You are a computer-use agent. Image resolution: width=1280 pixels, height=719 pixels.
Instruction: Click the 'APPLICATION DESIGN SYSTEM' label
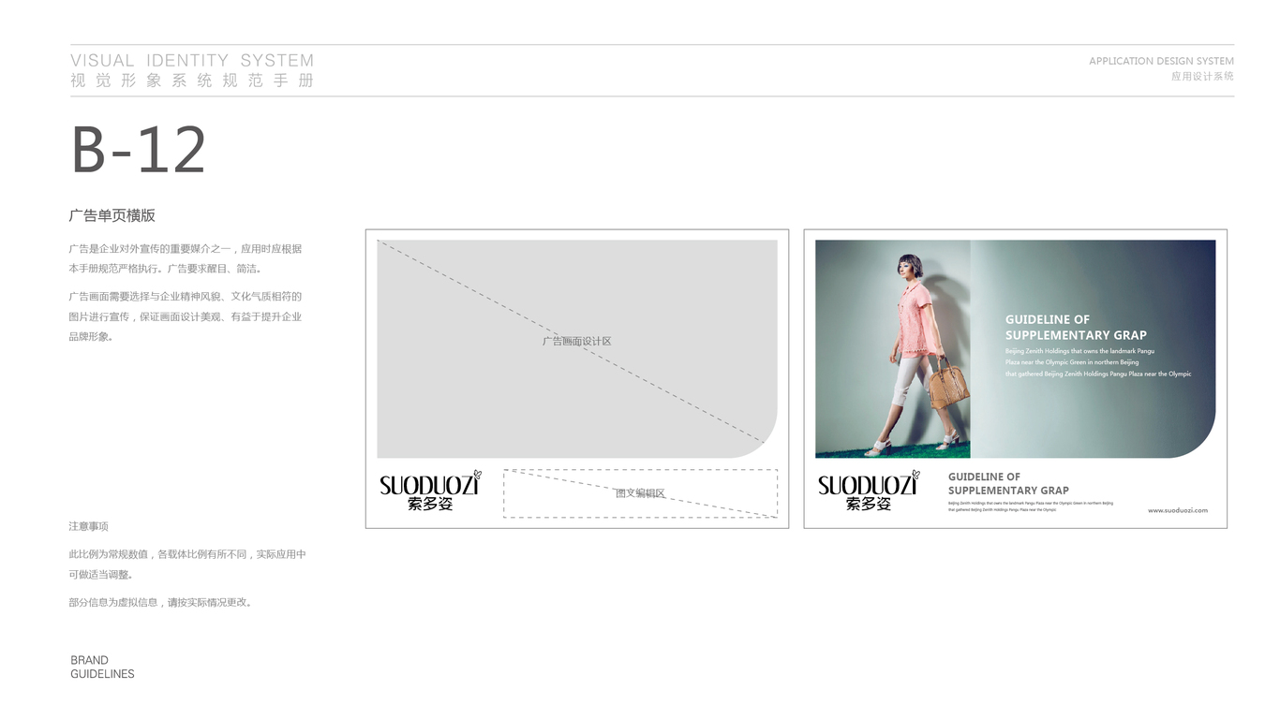pos(1161,61)
